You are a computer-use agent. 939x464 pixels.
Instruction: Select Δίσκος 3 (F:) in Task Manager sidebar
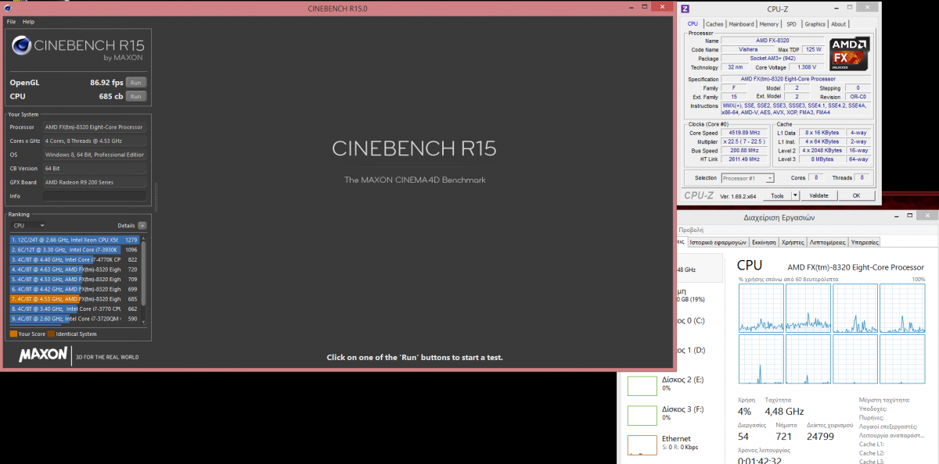pyautogui.click(x=674, y=414)
